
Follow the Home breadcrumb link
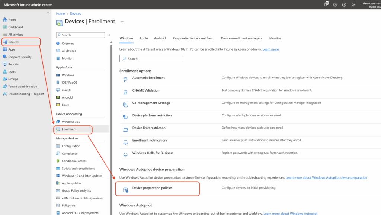pyautogui.click(x=61, y=14)
